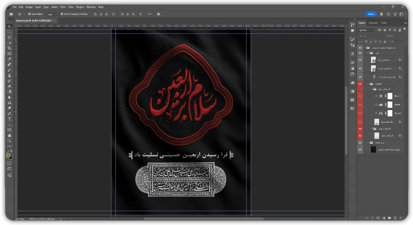Open the search magnifier at top right
This screenshot has width=413, height=225.
point(388,14)
